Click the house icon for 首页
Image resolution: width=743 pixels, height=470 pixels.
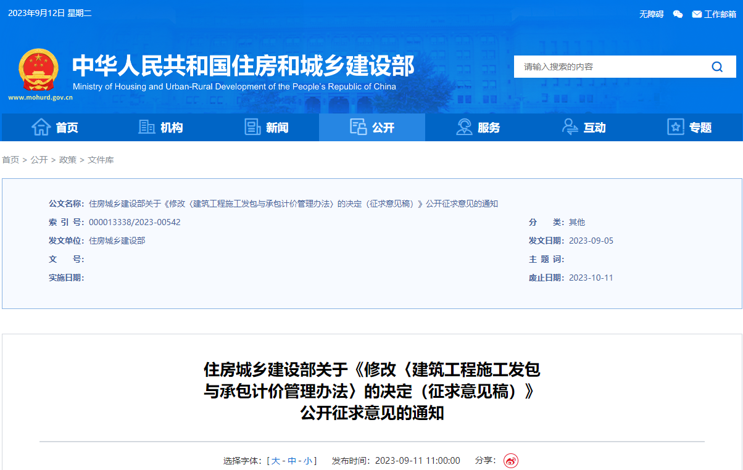[41, 127]
